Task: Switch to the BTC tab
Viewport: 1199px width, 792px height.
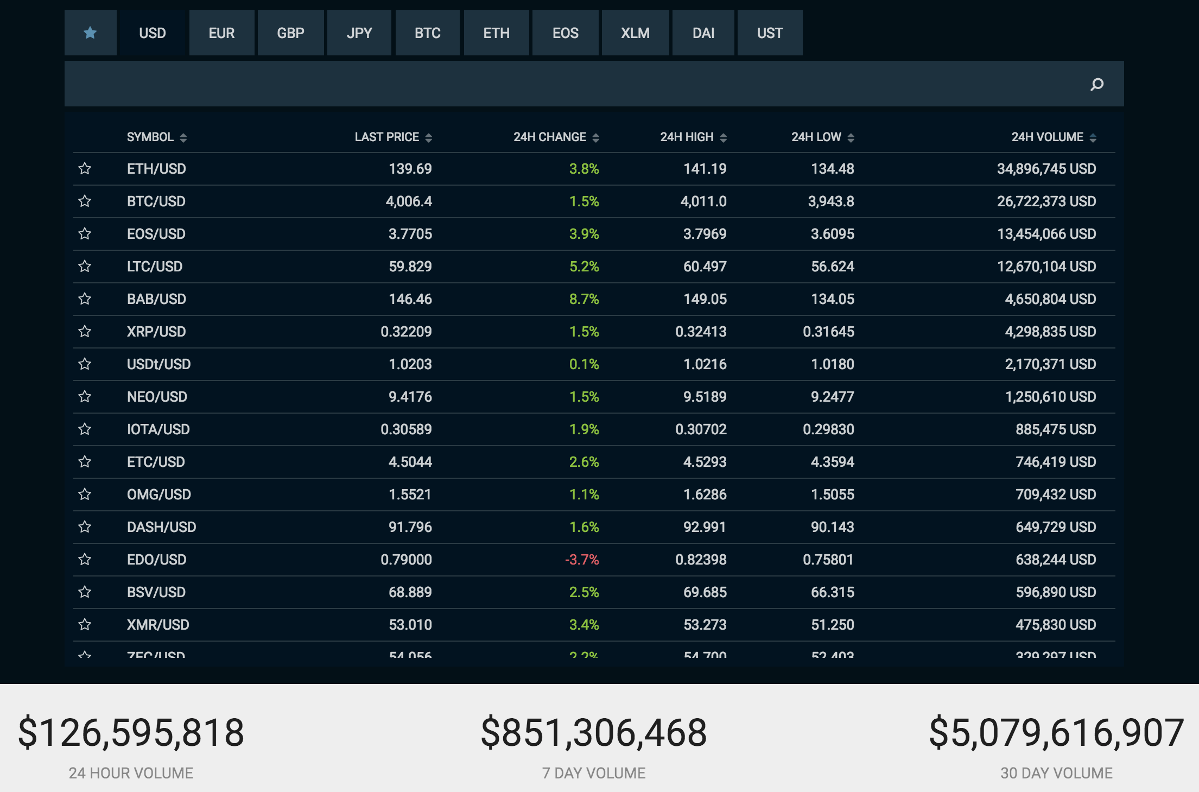Action: pyautogui.click(x=427, y=33)
